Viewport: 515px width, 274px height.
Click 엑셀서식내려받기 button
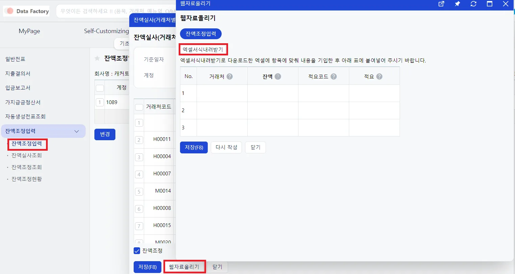pos(203,50)
